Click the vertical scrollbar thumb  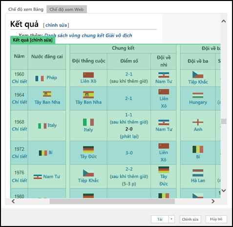(224, 121)
